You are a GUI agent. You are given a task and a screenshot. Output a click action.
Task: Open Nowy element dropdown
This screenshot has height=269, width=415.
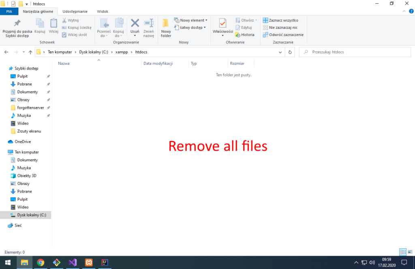tap(190, 20)
